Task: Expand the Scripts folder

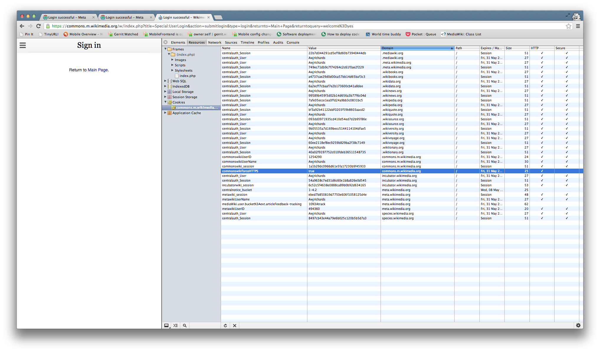Action: (172, 65)
